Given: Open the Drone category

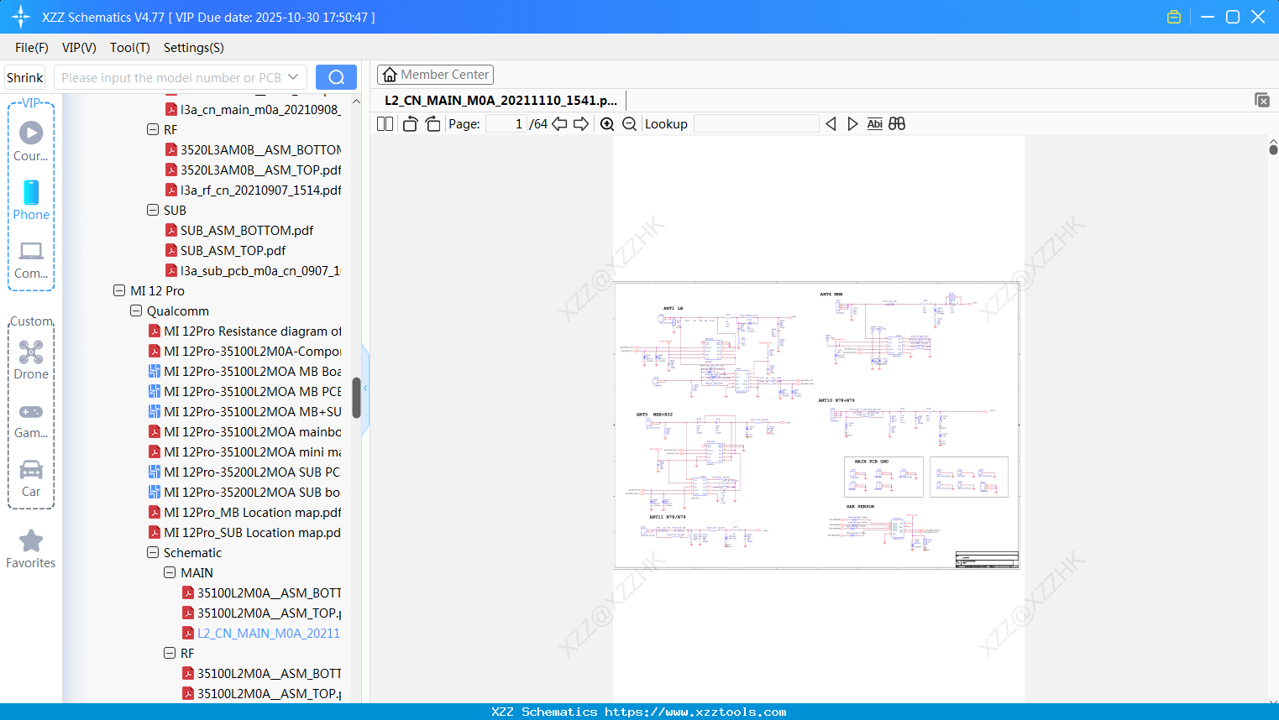Looking at the screenshot, I should (31, 360).
